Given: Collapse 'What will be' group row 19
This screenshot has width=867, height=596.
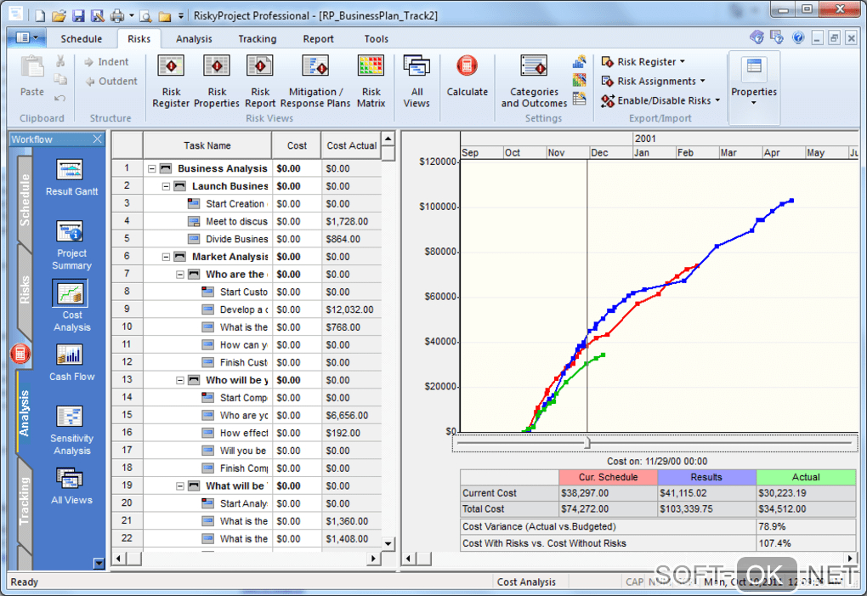Looking at the screenshot, I should click(x=179, y=486).
